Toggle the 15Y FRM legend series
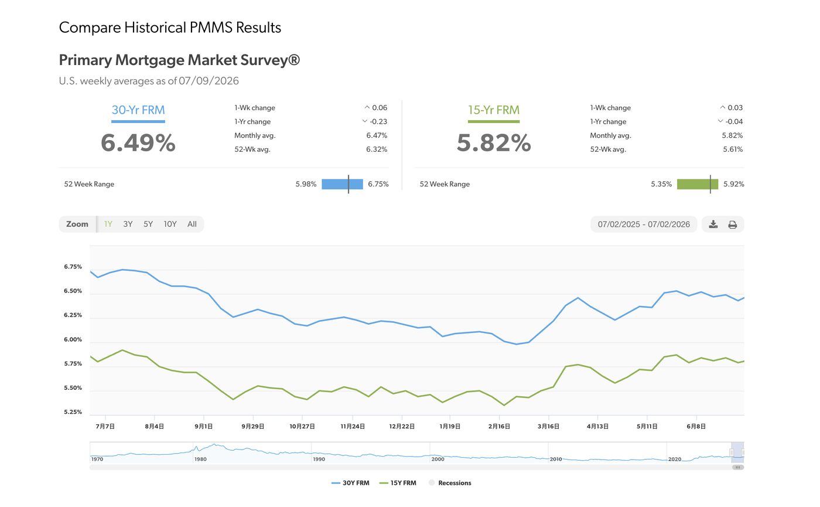 [x=398, y=483]
